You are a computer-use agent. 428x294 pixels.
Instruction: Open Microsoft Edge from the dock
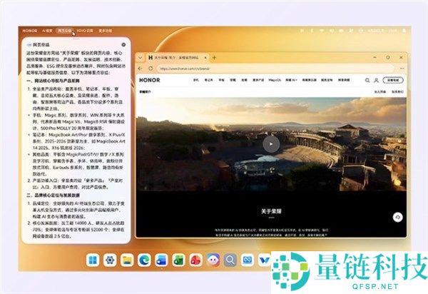point(144,260)
